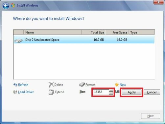Click the New starburst icon

(x=117, y=85)
